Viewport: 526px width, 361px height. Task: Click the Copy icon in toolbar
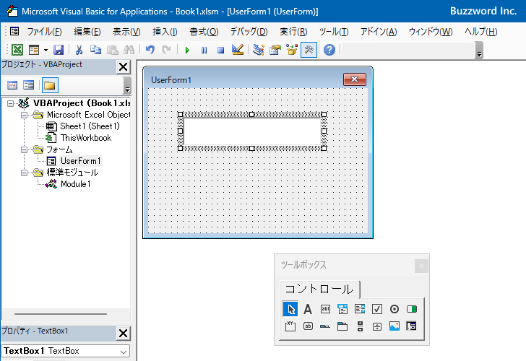(x=95, y=50)
